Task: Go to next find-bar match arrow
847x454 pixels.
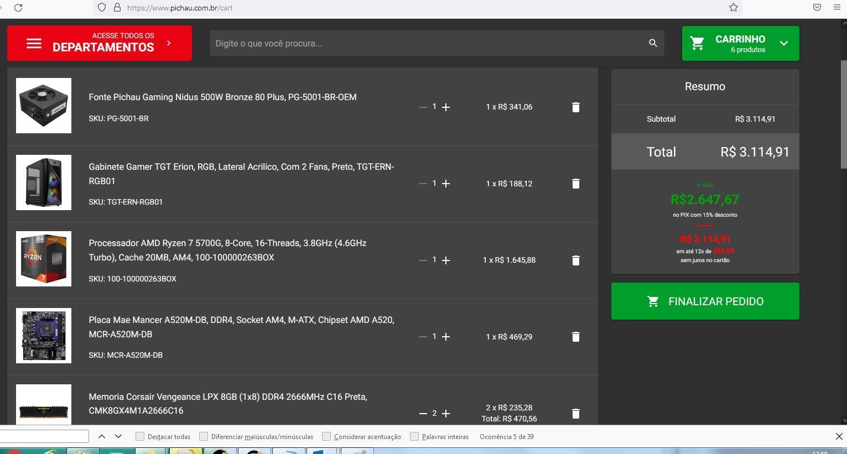Action: [x=118, y=436]
